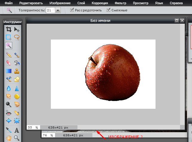This screenshot has width=192, height=142.
Task: Choose the Type text tool
Action: [x=17, y=130]
